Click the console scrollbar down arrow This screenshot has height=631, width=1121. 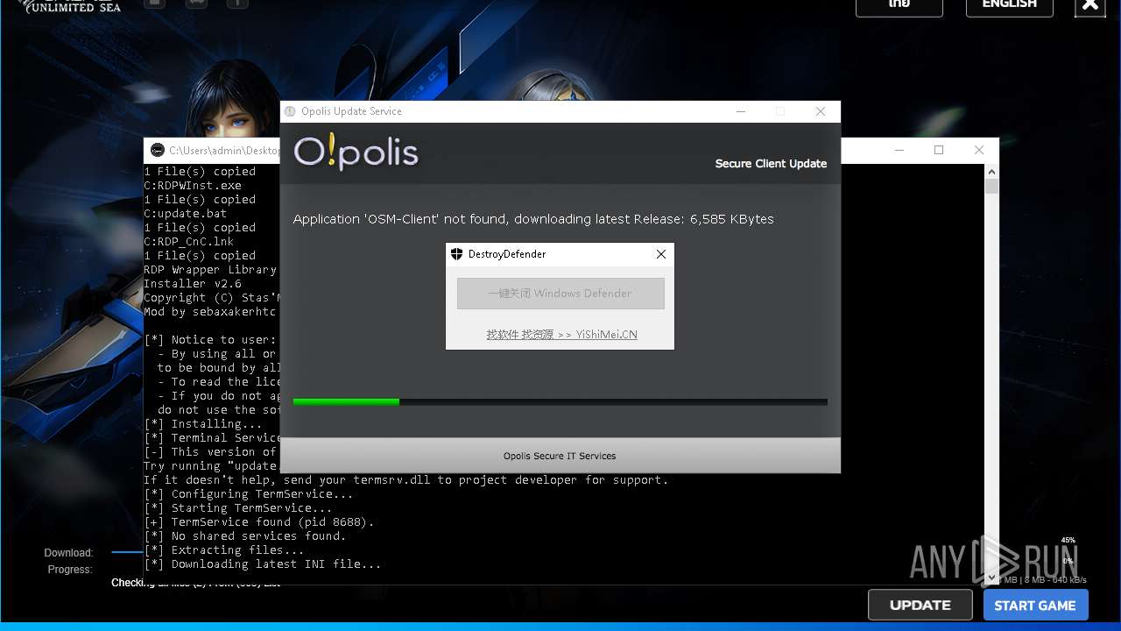[991, 578]
